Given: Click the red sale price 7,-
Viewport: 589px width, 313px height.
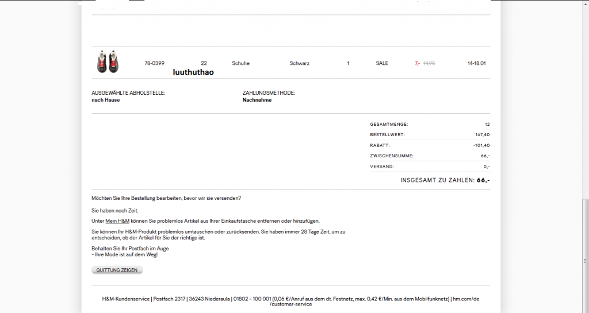Looking at the screenshot, I should (417, 63).
